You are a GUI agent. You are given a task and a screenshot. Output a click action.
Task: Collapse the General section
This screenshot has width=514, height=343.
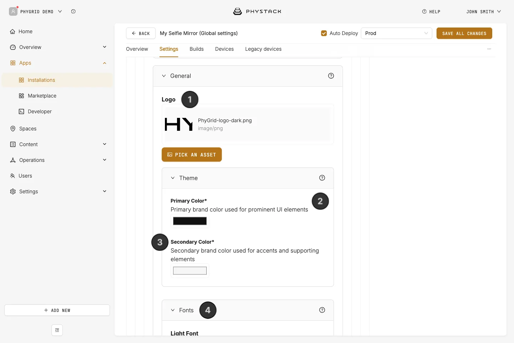click(x=164, y=76)
